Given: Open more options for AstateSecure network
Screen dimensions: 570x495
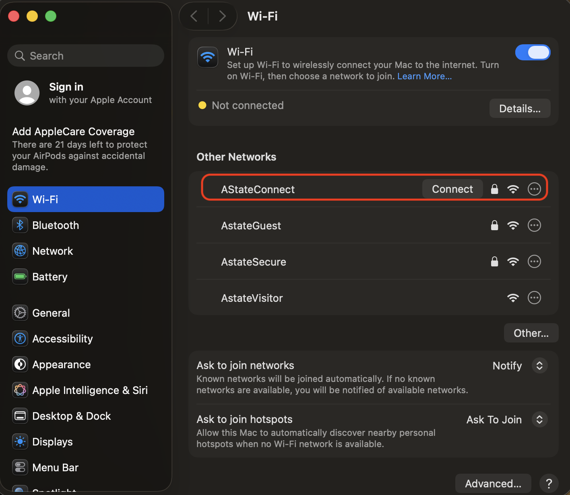Looking at the screenshot, I should [x=534, y=262].
